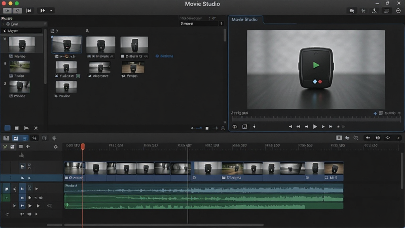Expand the chevron next to the browser view icon
Screen dimensions: 405x228
coord(57,31)
